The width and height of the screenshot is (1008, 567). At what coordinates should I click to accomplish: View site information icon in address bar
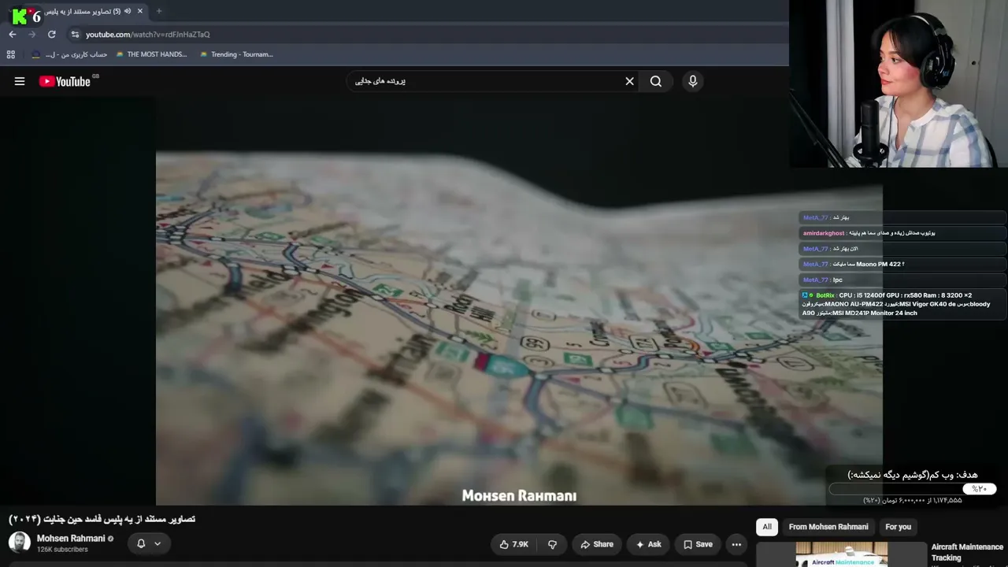pyautogui.click(x=75, y=35)
